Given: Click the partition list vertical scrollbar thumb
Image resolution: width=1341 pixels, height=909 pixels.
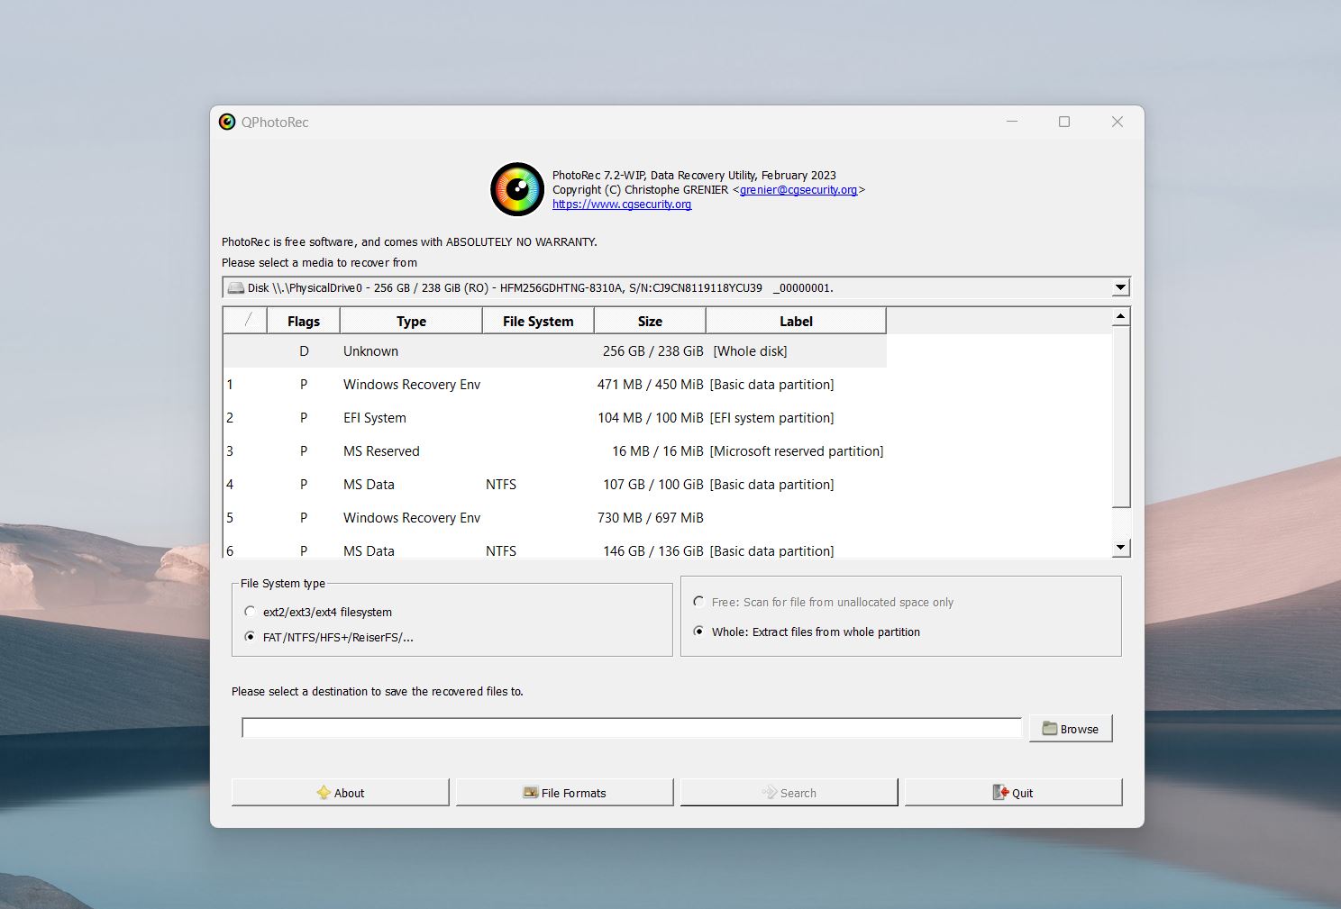Looking at the screenshot, I should click(x=1121, y=417).
